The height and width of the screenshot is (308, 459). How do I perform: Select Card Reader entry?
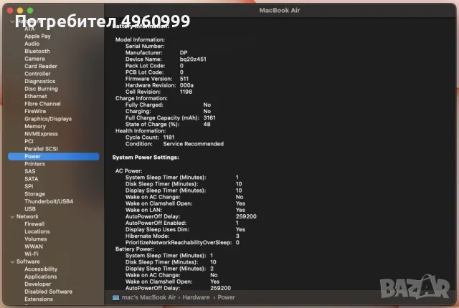pyautogui.click(x=41, y=66)
